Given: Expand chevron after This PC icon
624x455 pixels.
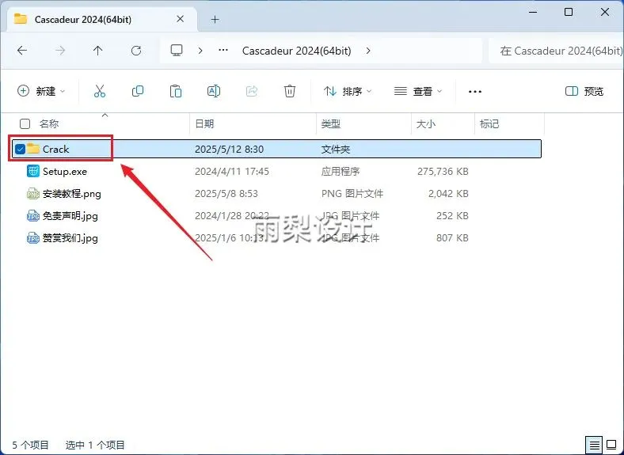Looking at the screenshot, I should click(x=200, y=51).
